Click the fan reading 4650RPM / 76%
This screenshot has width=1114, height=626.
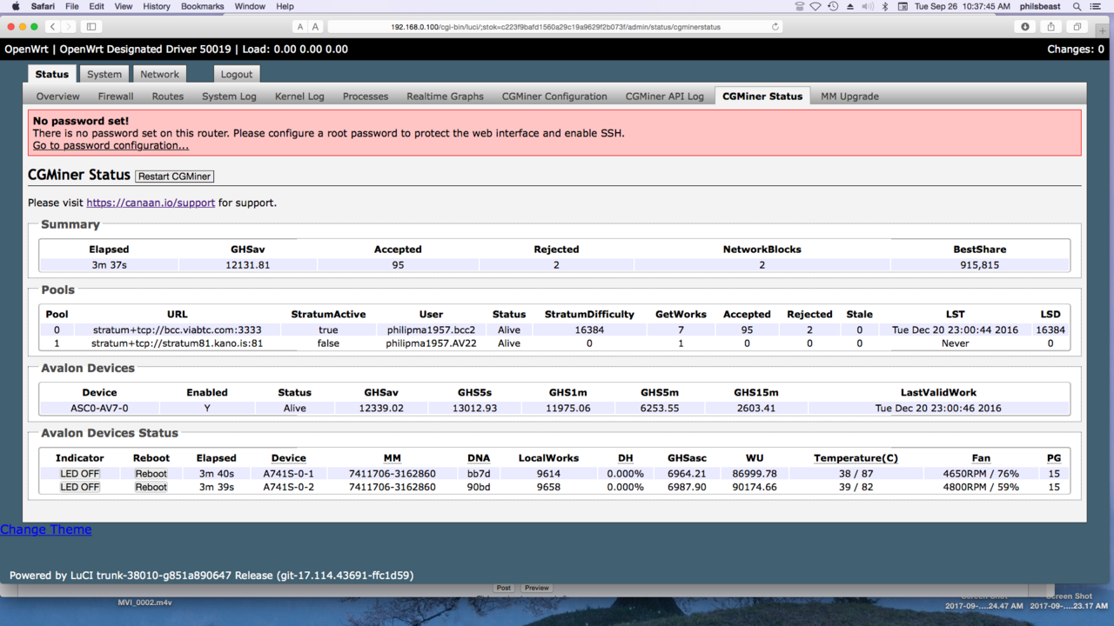[x=980, y=474]
